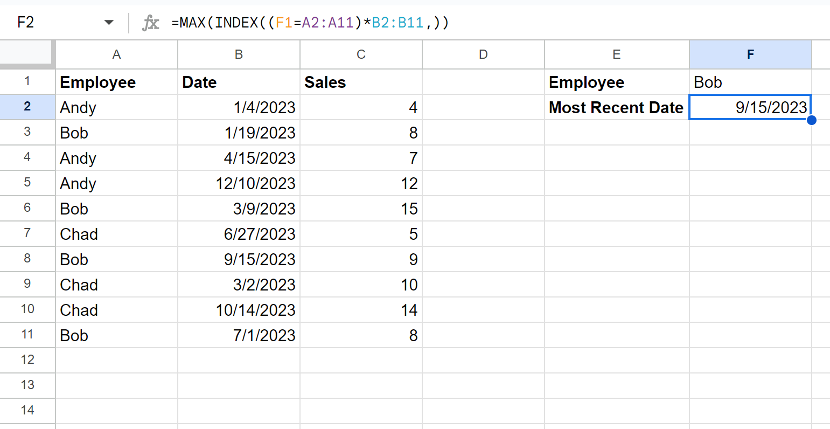Click sales value 7
The width and height of the screenshot is (830, 429).
coord(361,158)
